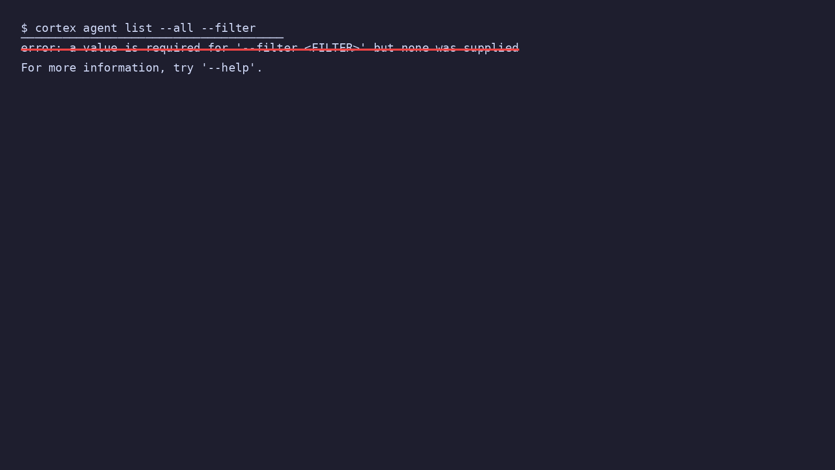Select the agent subcommand word
The image size is (835, 470).
tap(100, 28)
